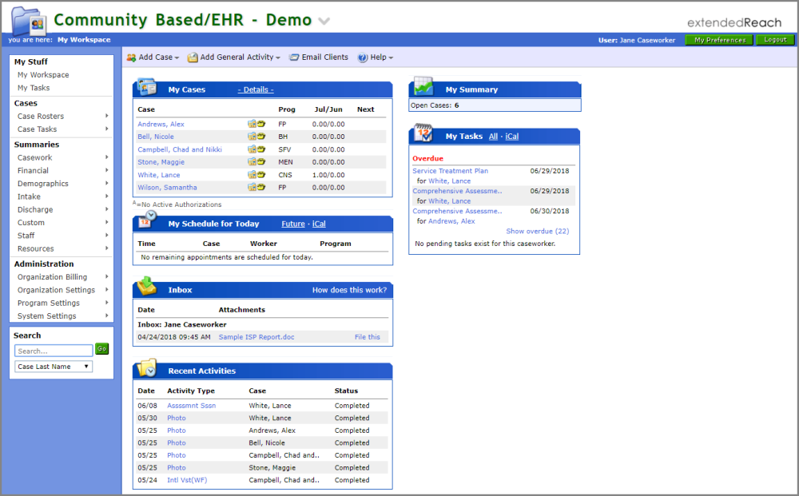View Future schedule link
Viewport: 799px width, 496px height.
293,224
